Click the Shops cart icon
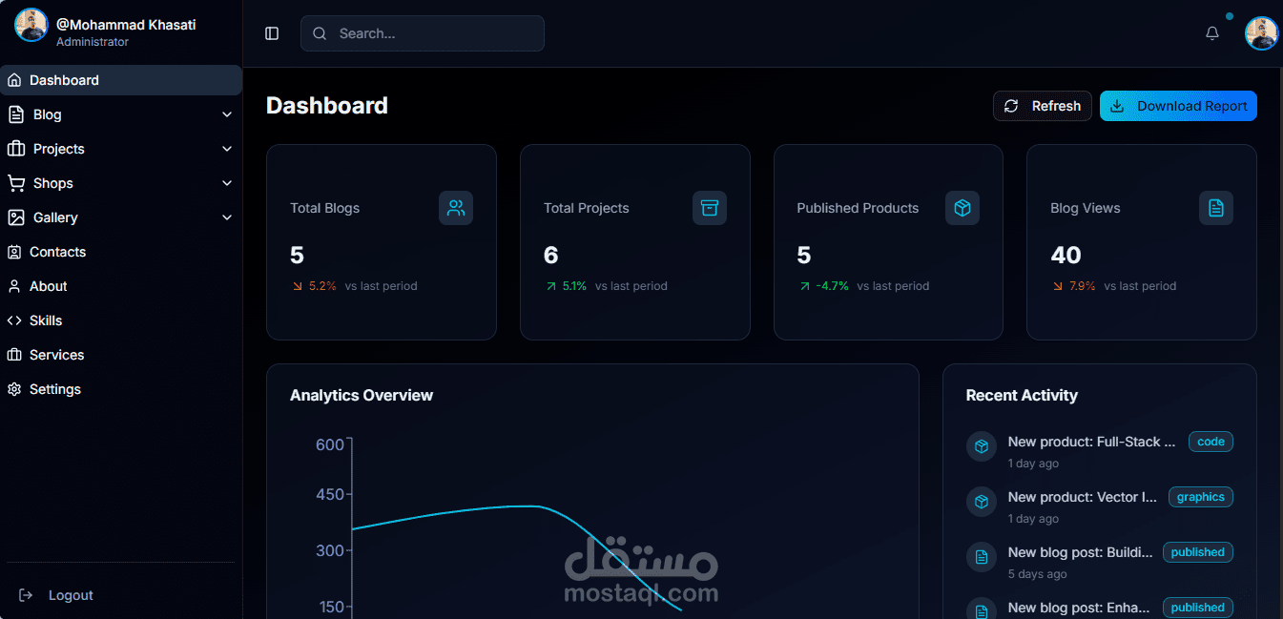Image resolution: width=1283 pixels, height=619 pixels. pos(15,183)
